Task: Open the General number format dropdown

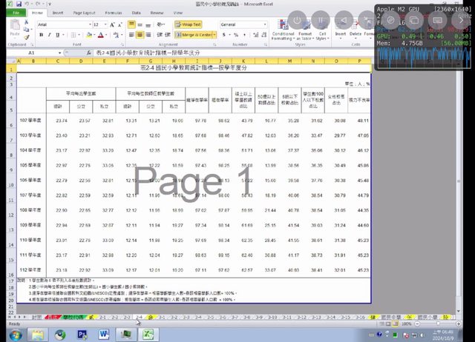Action: click(264, 24)
